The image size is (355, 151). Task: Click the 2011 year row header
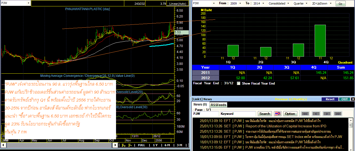click(206, 73)
